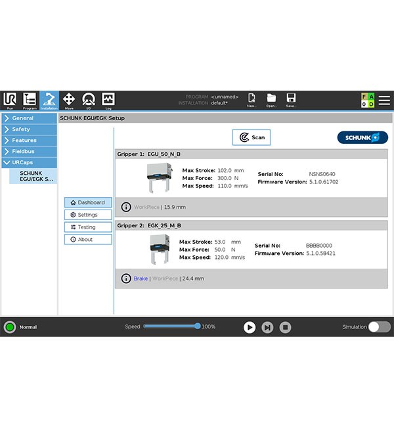Open the Log tab icon

click(108, 101)
